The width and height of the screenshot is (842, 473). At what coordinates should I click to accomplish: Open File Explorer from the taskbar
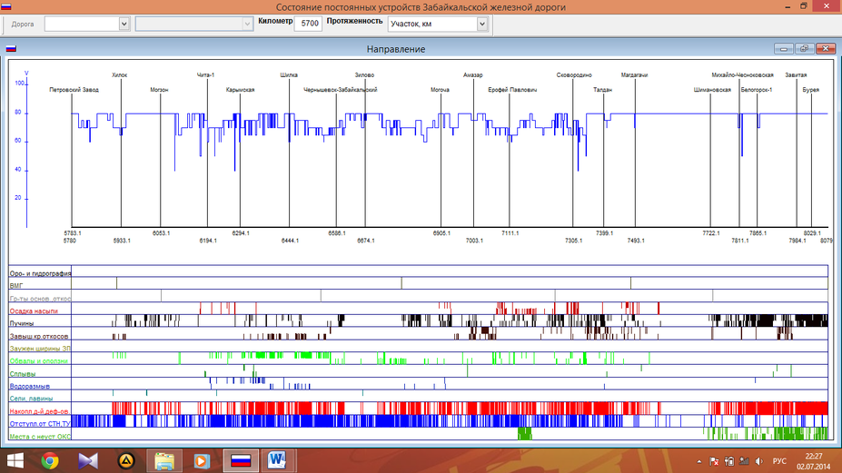pos(164,461)
